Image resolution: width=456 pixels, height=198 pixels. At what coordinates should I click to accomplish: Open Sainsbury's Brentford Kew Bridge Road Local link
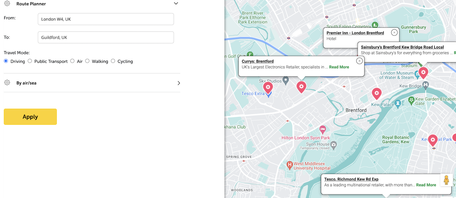click(x=402, y=47)
